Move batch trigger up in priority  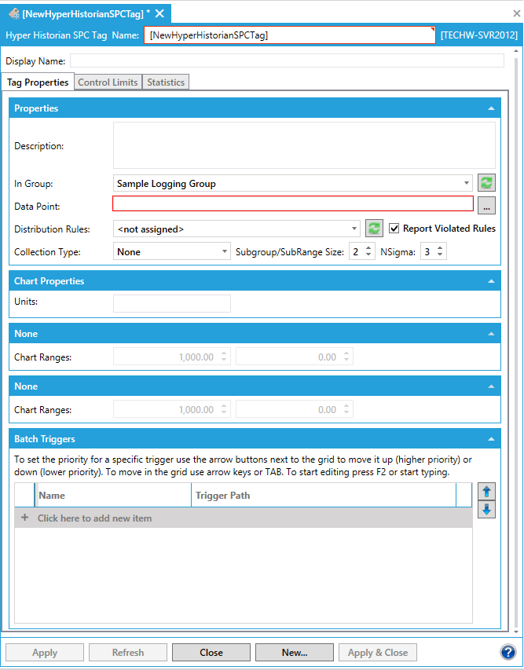[x=486, y=492]
